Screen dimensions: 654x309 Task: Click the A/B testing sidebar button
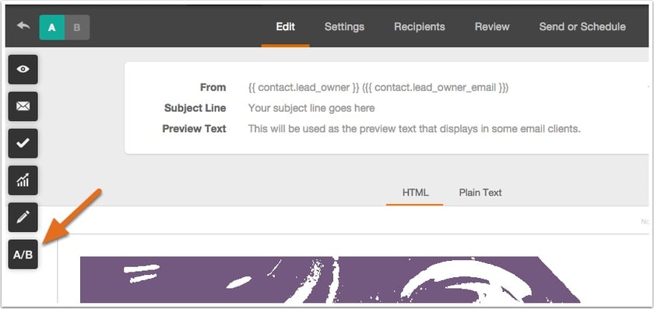point(23,255)
